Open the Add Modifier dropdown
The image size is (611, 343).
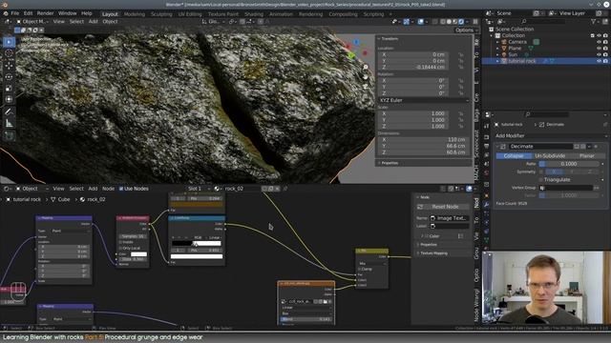point(551,135)
